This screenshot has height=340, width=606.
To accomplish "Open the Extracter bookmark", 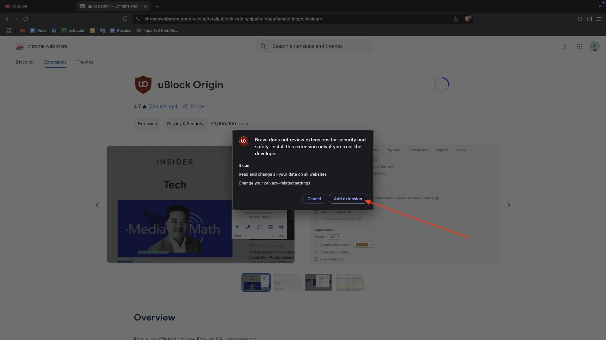I will click(x=73, y=31).
